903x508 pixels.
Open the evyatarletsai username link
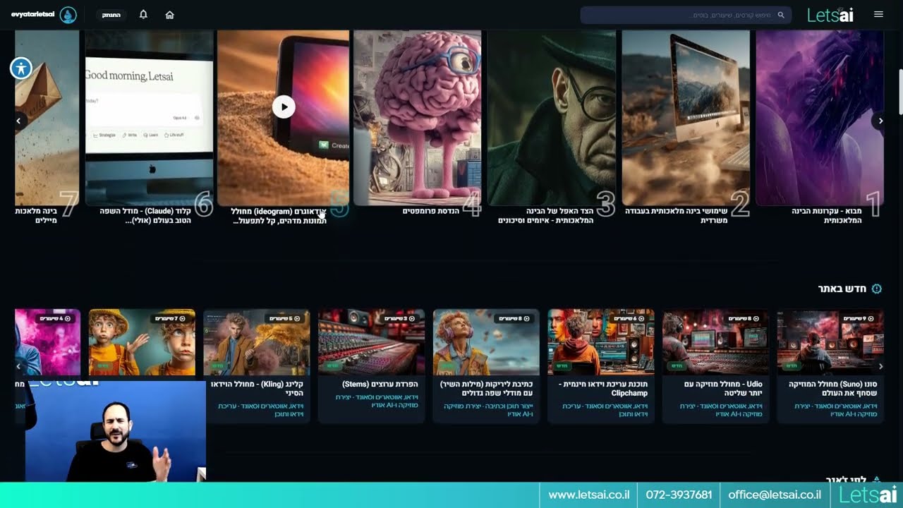[x=32, y=15]
